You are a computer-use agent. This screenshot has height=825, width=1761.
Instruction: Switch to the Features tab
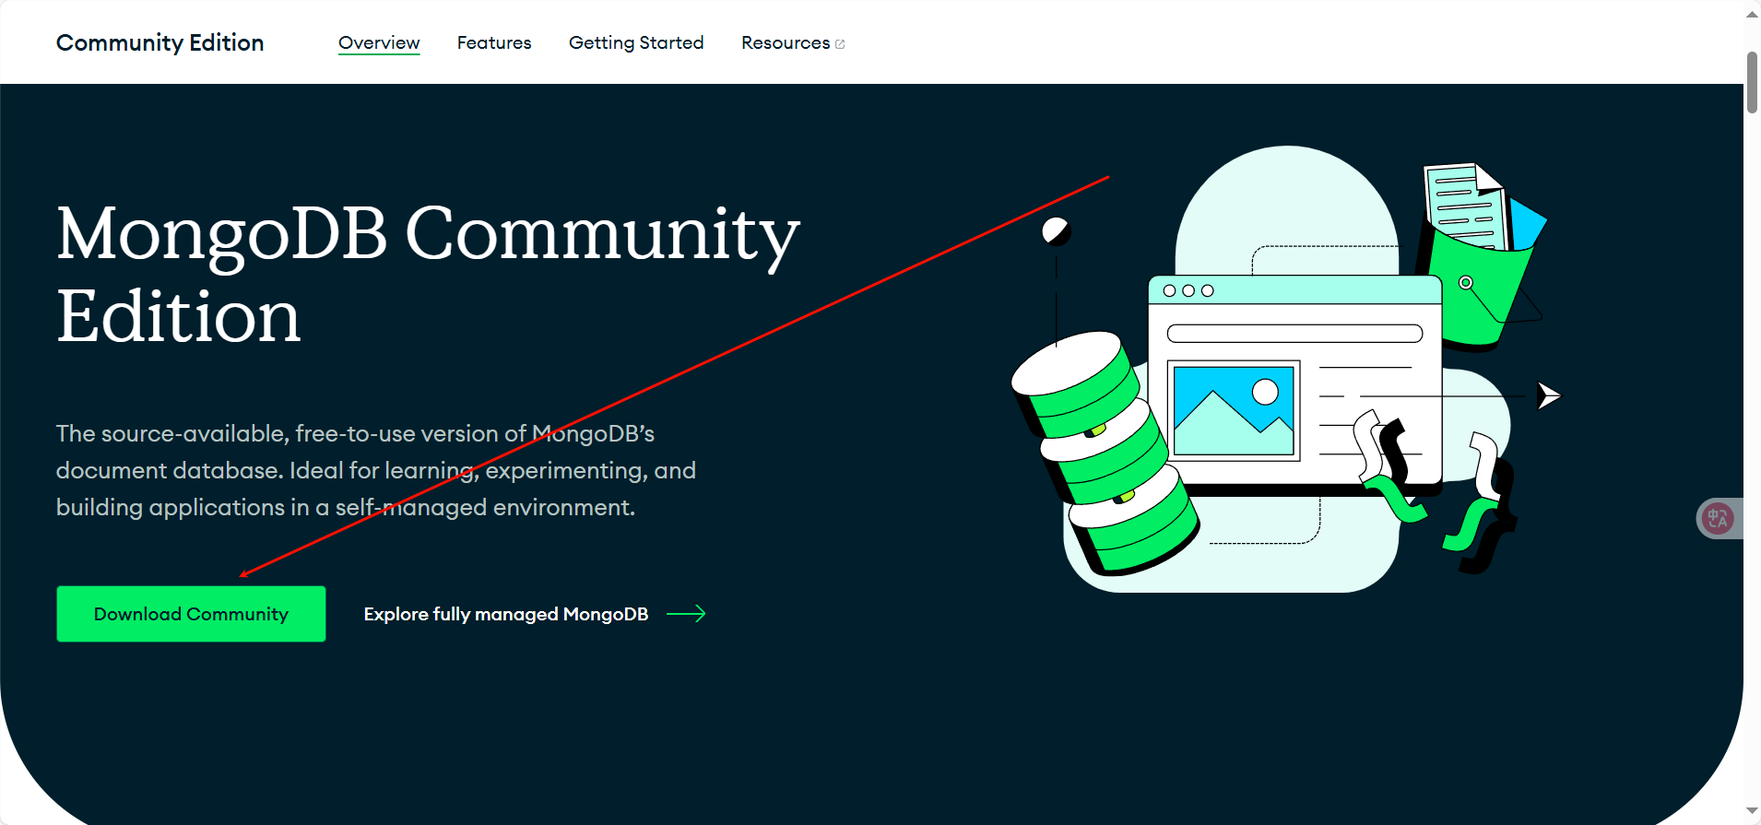tap(494, 42)
